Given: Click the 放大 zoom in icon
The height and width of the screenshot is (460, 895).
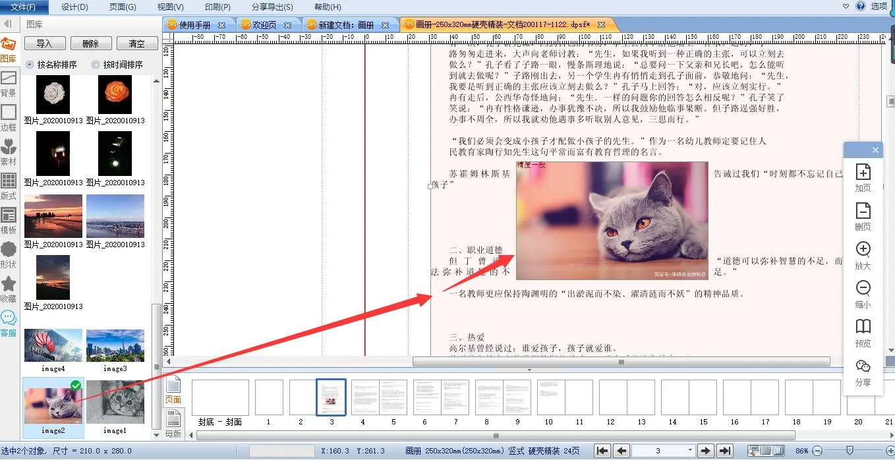Looking at the screenshot, I should (x=863, y=249).
